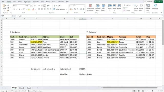Screen dimensions: 164x92
Task: Click the Format Painter brush icon
Action: [x=8, y=10]
